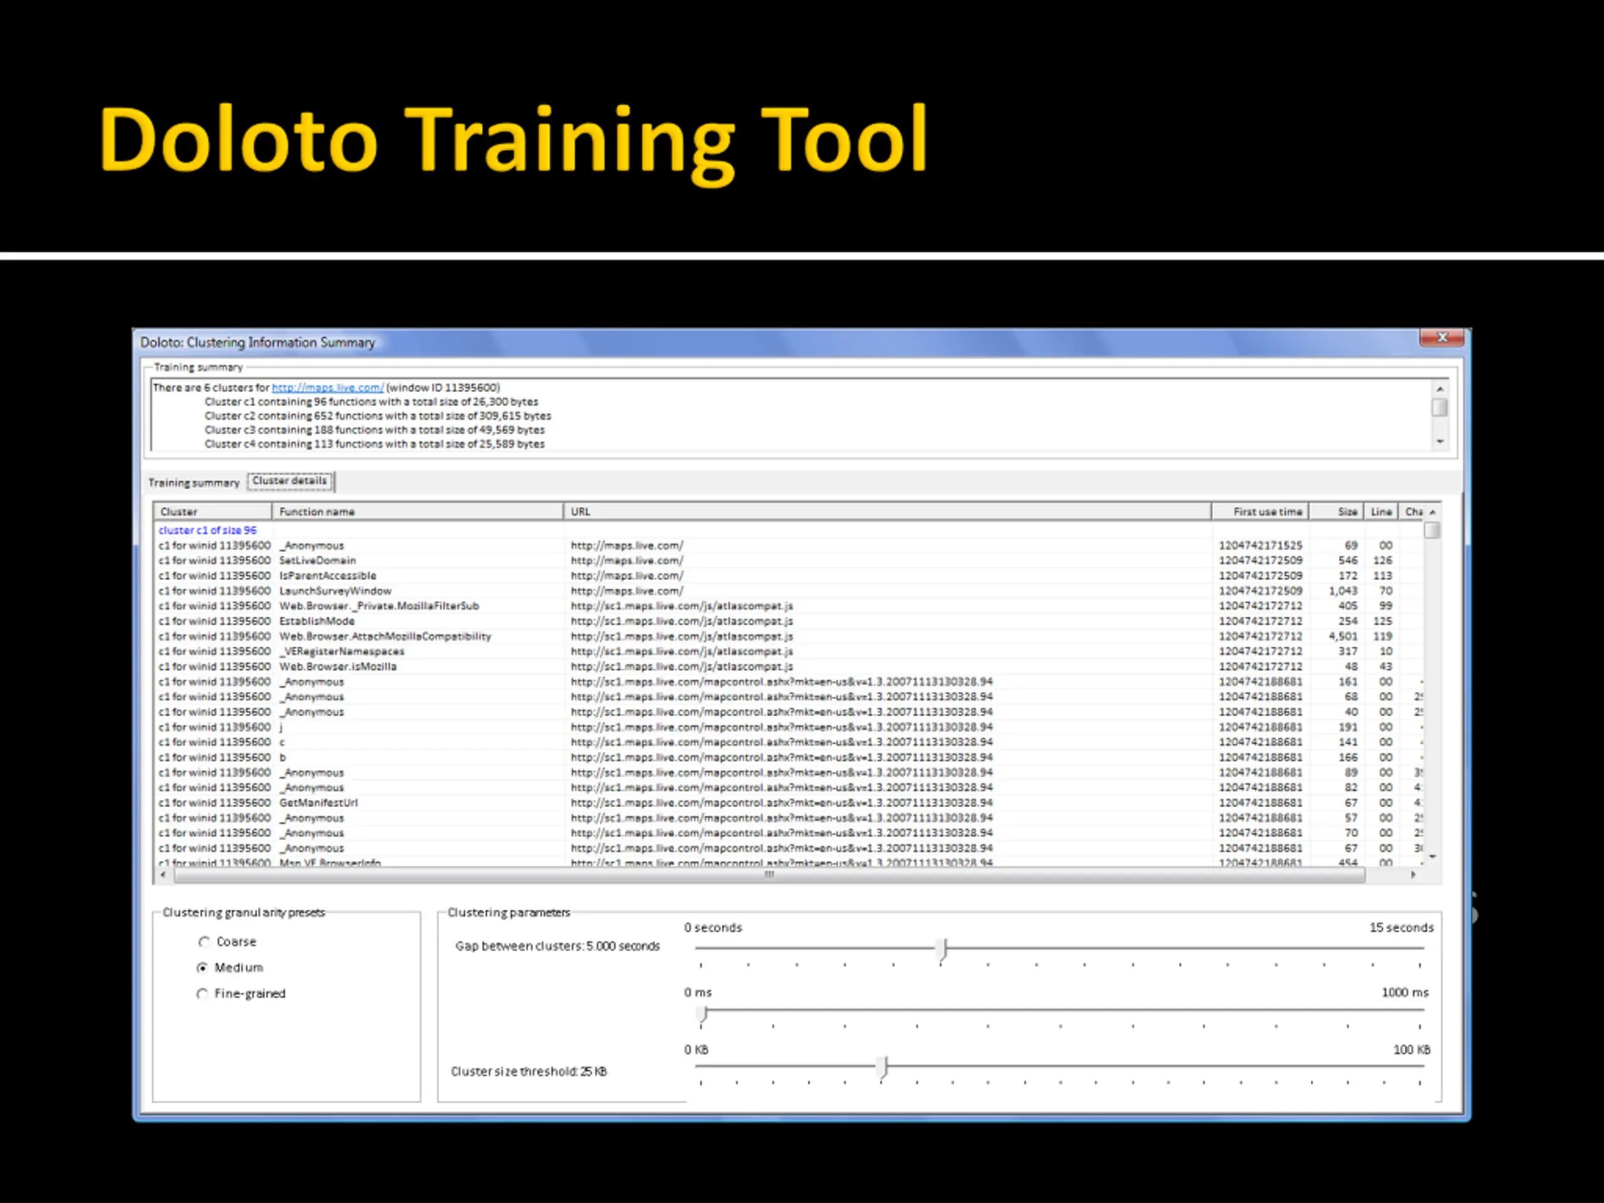Screen dimensions: 1604x1203
Task: Select the Web.Browser.AttachMozillaCompatibility row
Action: [788, 636]
